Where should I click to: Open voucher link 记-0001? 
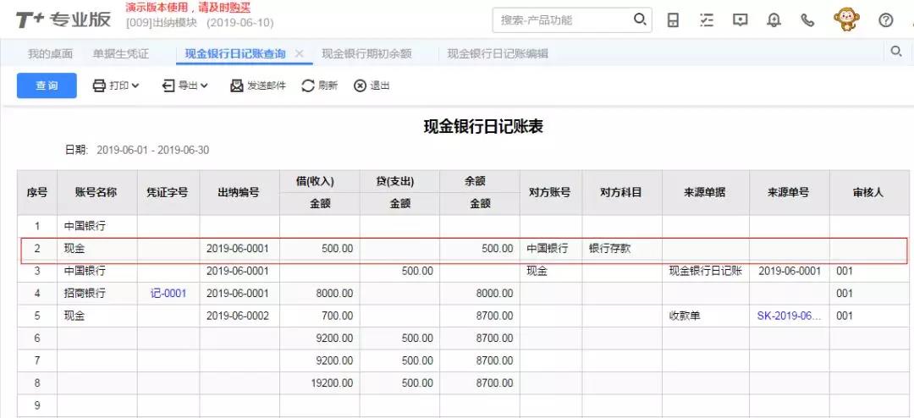168,294
